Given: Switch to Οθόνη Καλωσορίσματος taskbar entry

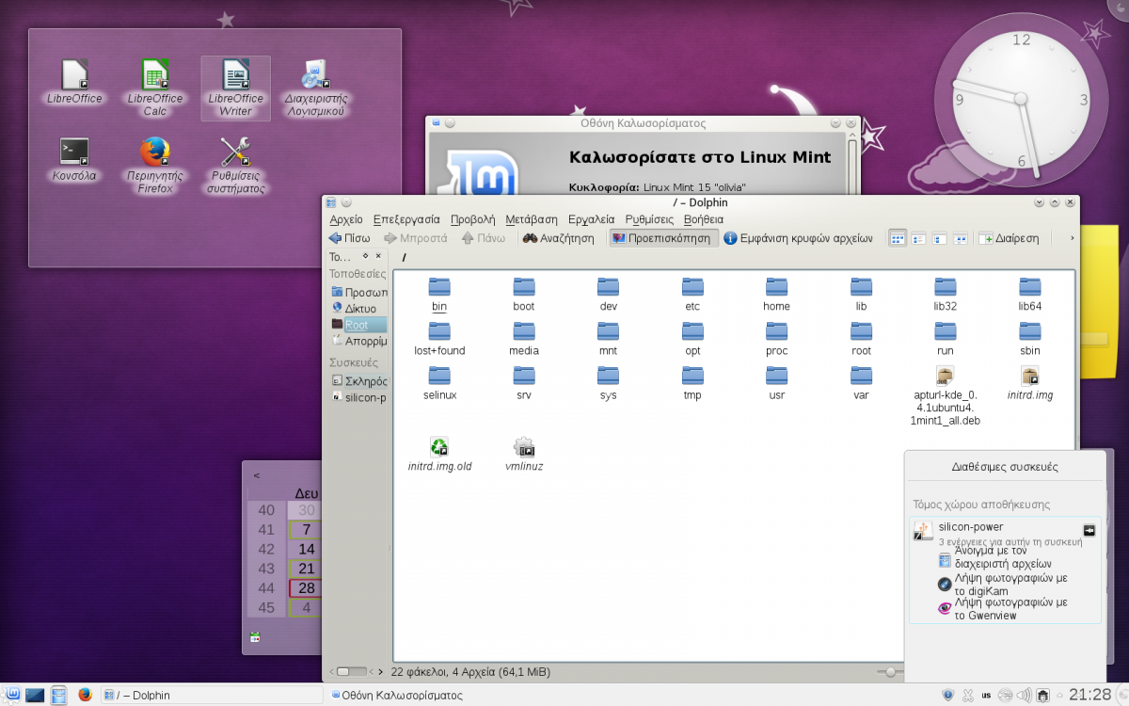Looking at the screenshot, I should (397, 695).
